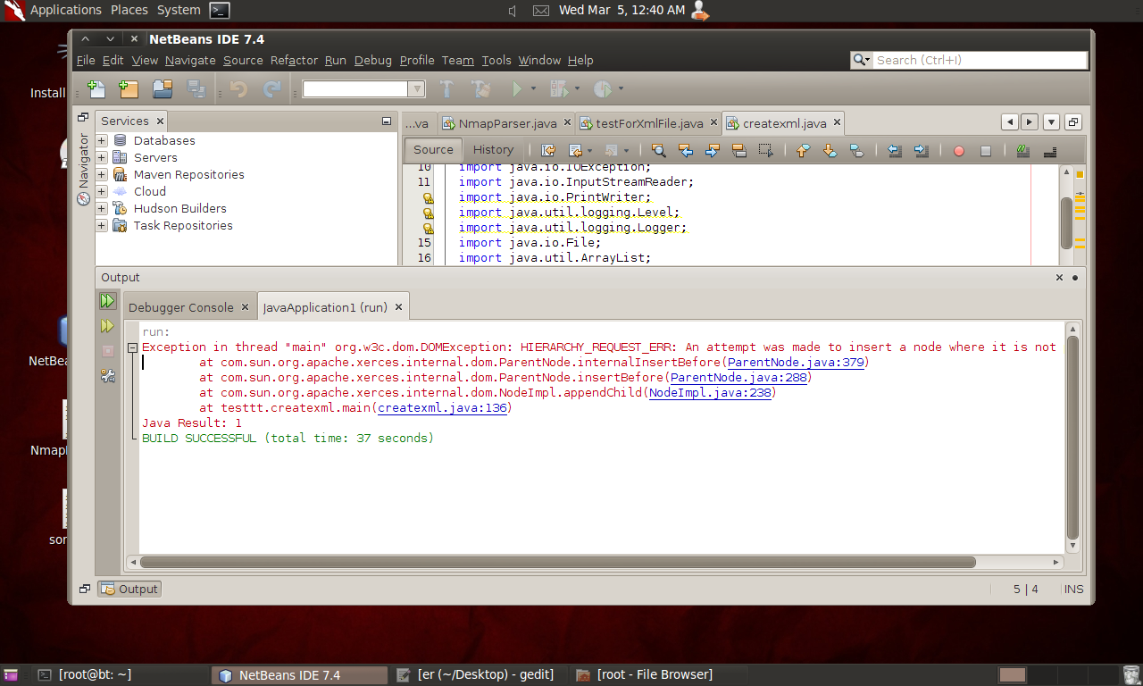Click the Uncomment code editor icon

click(x=1050, y=150)
